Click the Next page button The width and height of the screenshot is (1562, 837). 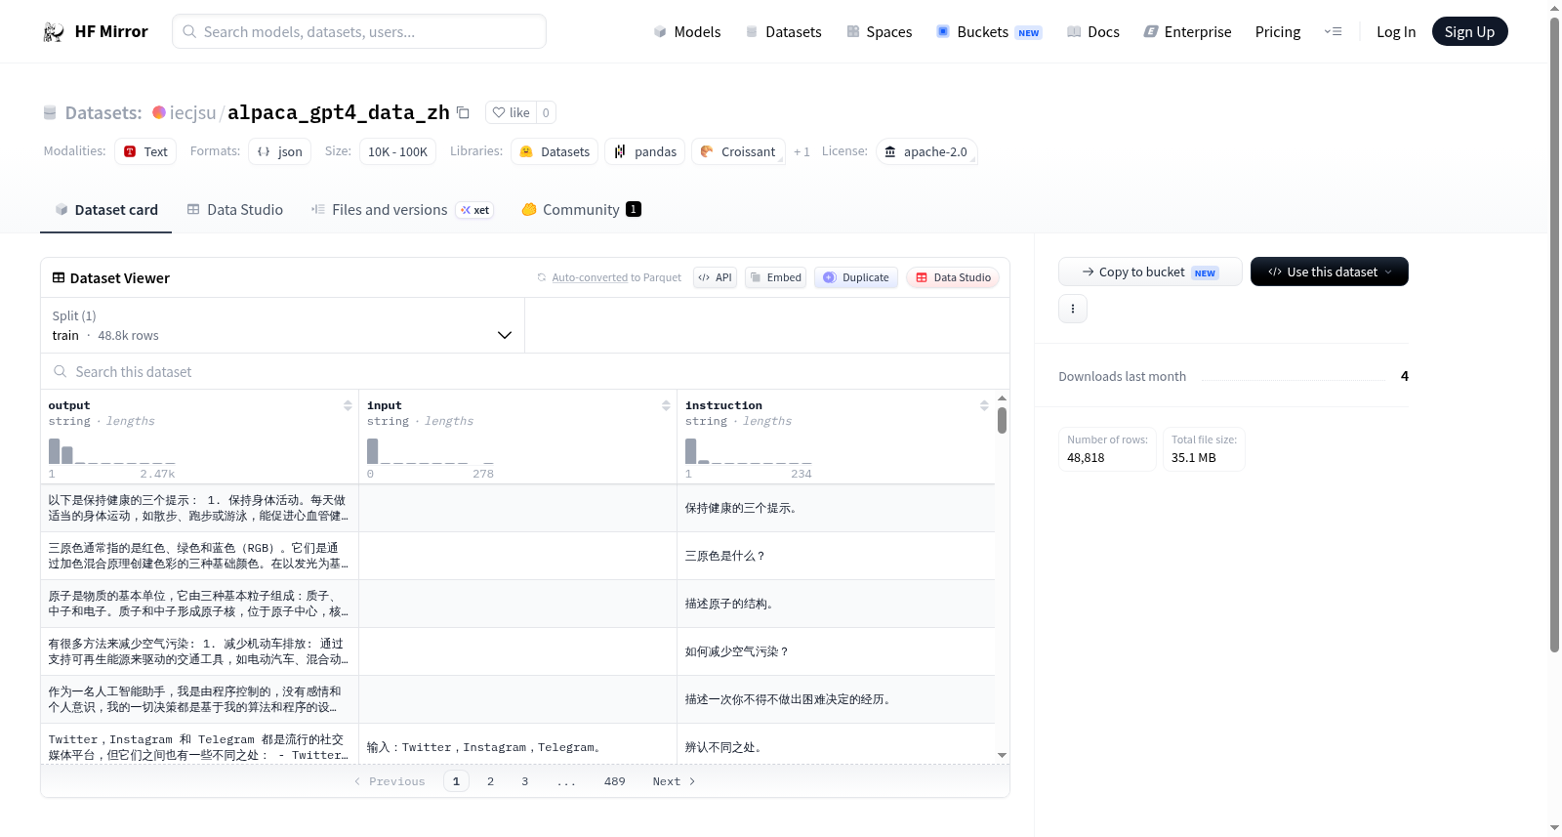(674, 781)
